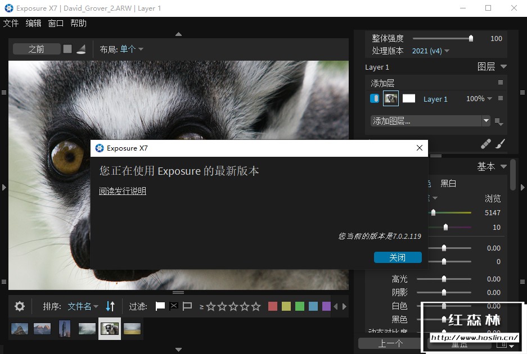Select the brush tool icon

point(500,144)
